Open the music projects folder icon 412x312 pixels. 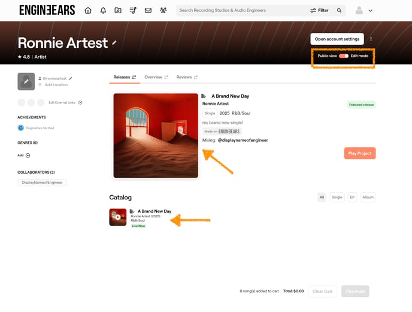click(x=118, y=10)
